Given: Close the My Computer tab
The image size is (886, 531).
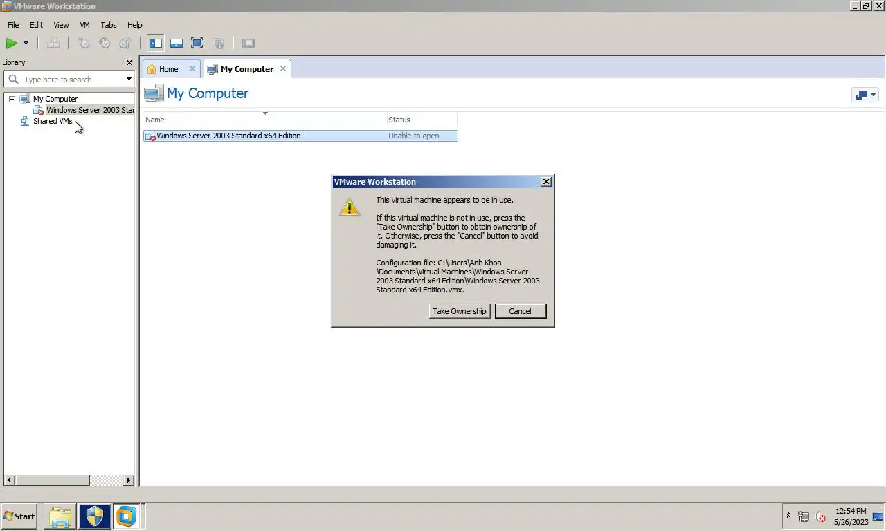Looking at the screenshot, I should [x=283, y=68].
